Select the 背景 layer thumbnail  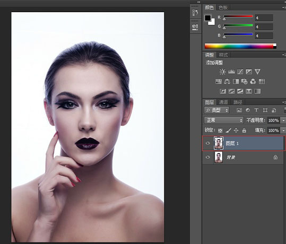(x=218, y=157)
